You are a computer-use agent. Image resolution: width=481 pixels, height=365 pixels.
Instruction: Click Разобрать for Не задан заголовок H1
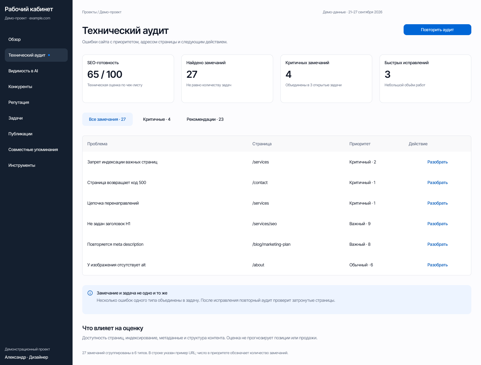[437, 224]
